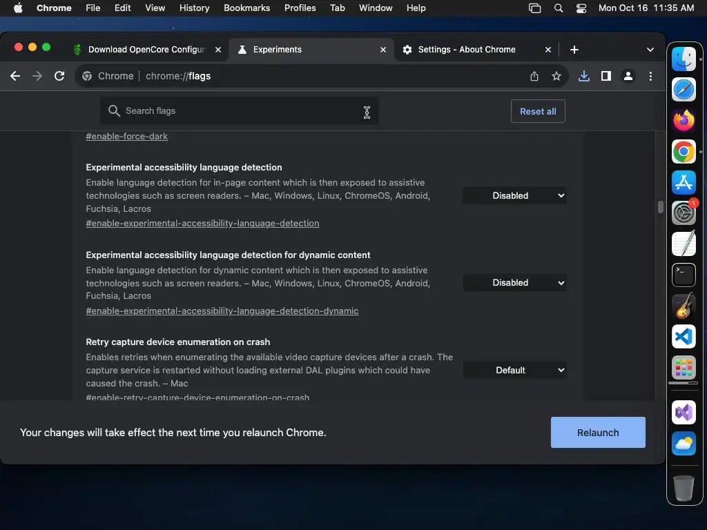The image size is (707, 530).
Task: Show the tab search chevron menu
Action: coord(650,50)
